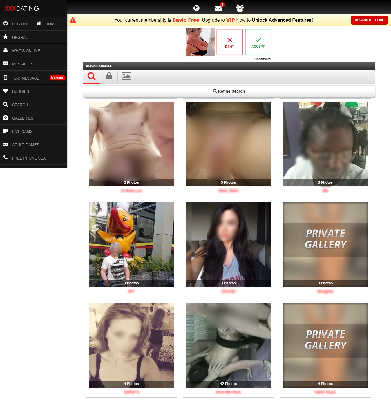Viewport: 391px width, 403px height.
Task: Switch to the padlock private galleries tab
Action: [x=109, y=76]
